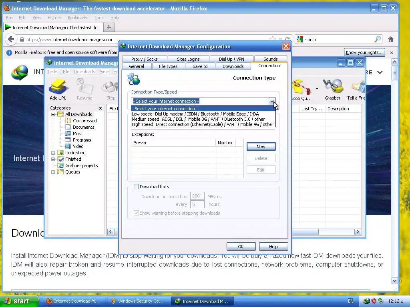The height and width of the screenshot is (307, 410).
Task: Click the Help button in Configuration
Action: point(273,247)
